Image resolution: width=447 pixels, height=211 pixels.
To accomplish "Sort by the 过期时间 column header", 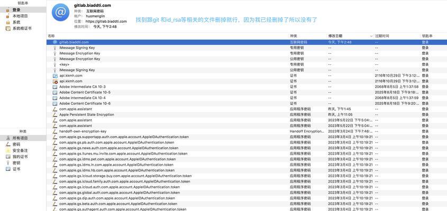I will (382, 36).
